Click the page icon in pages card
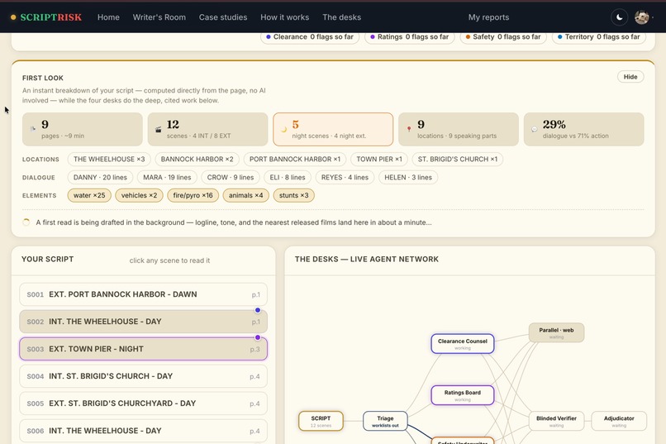This screenshot has height=444, width=666. tap(33, 129)
